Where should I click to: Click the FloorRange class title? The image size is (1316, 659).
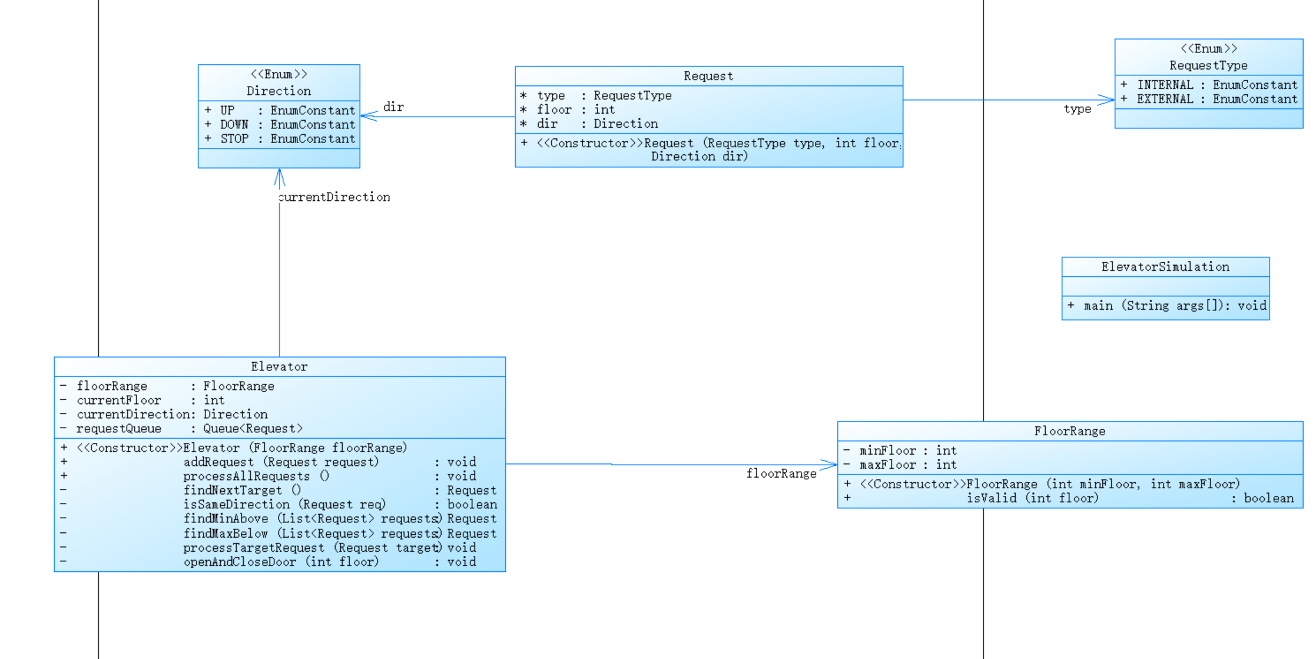point(1069,431)
